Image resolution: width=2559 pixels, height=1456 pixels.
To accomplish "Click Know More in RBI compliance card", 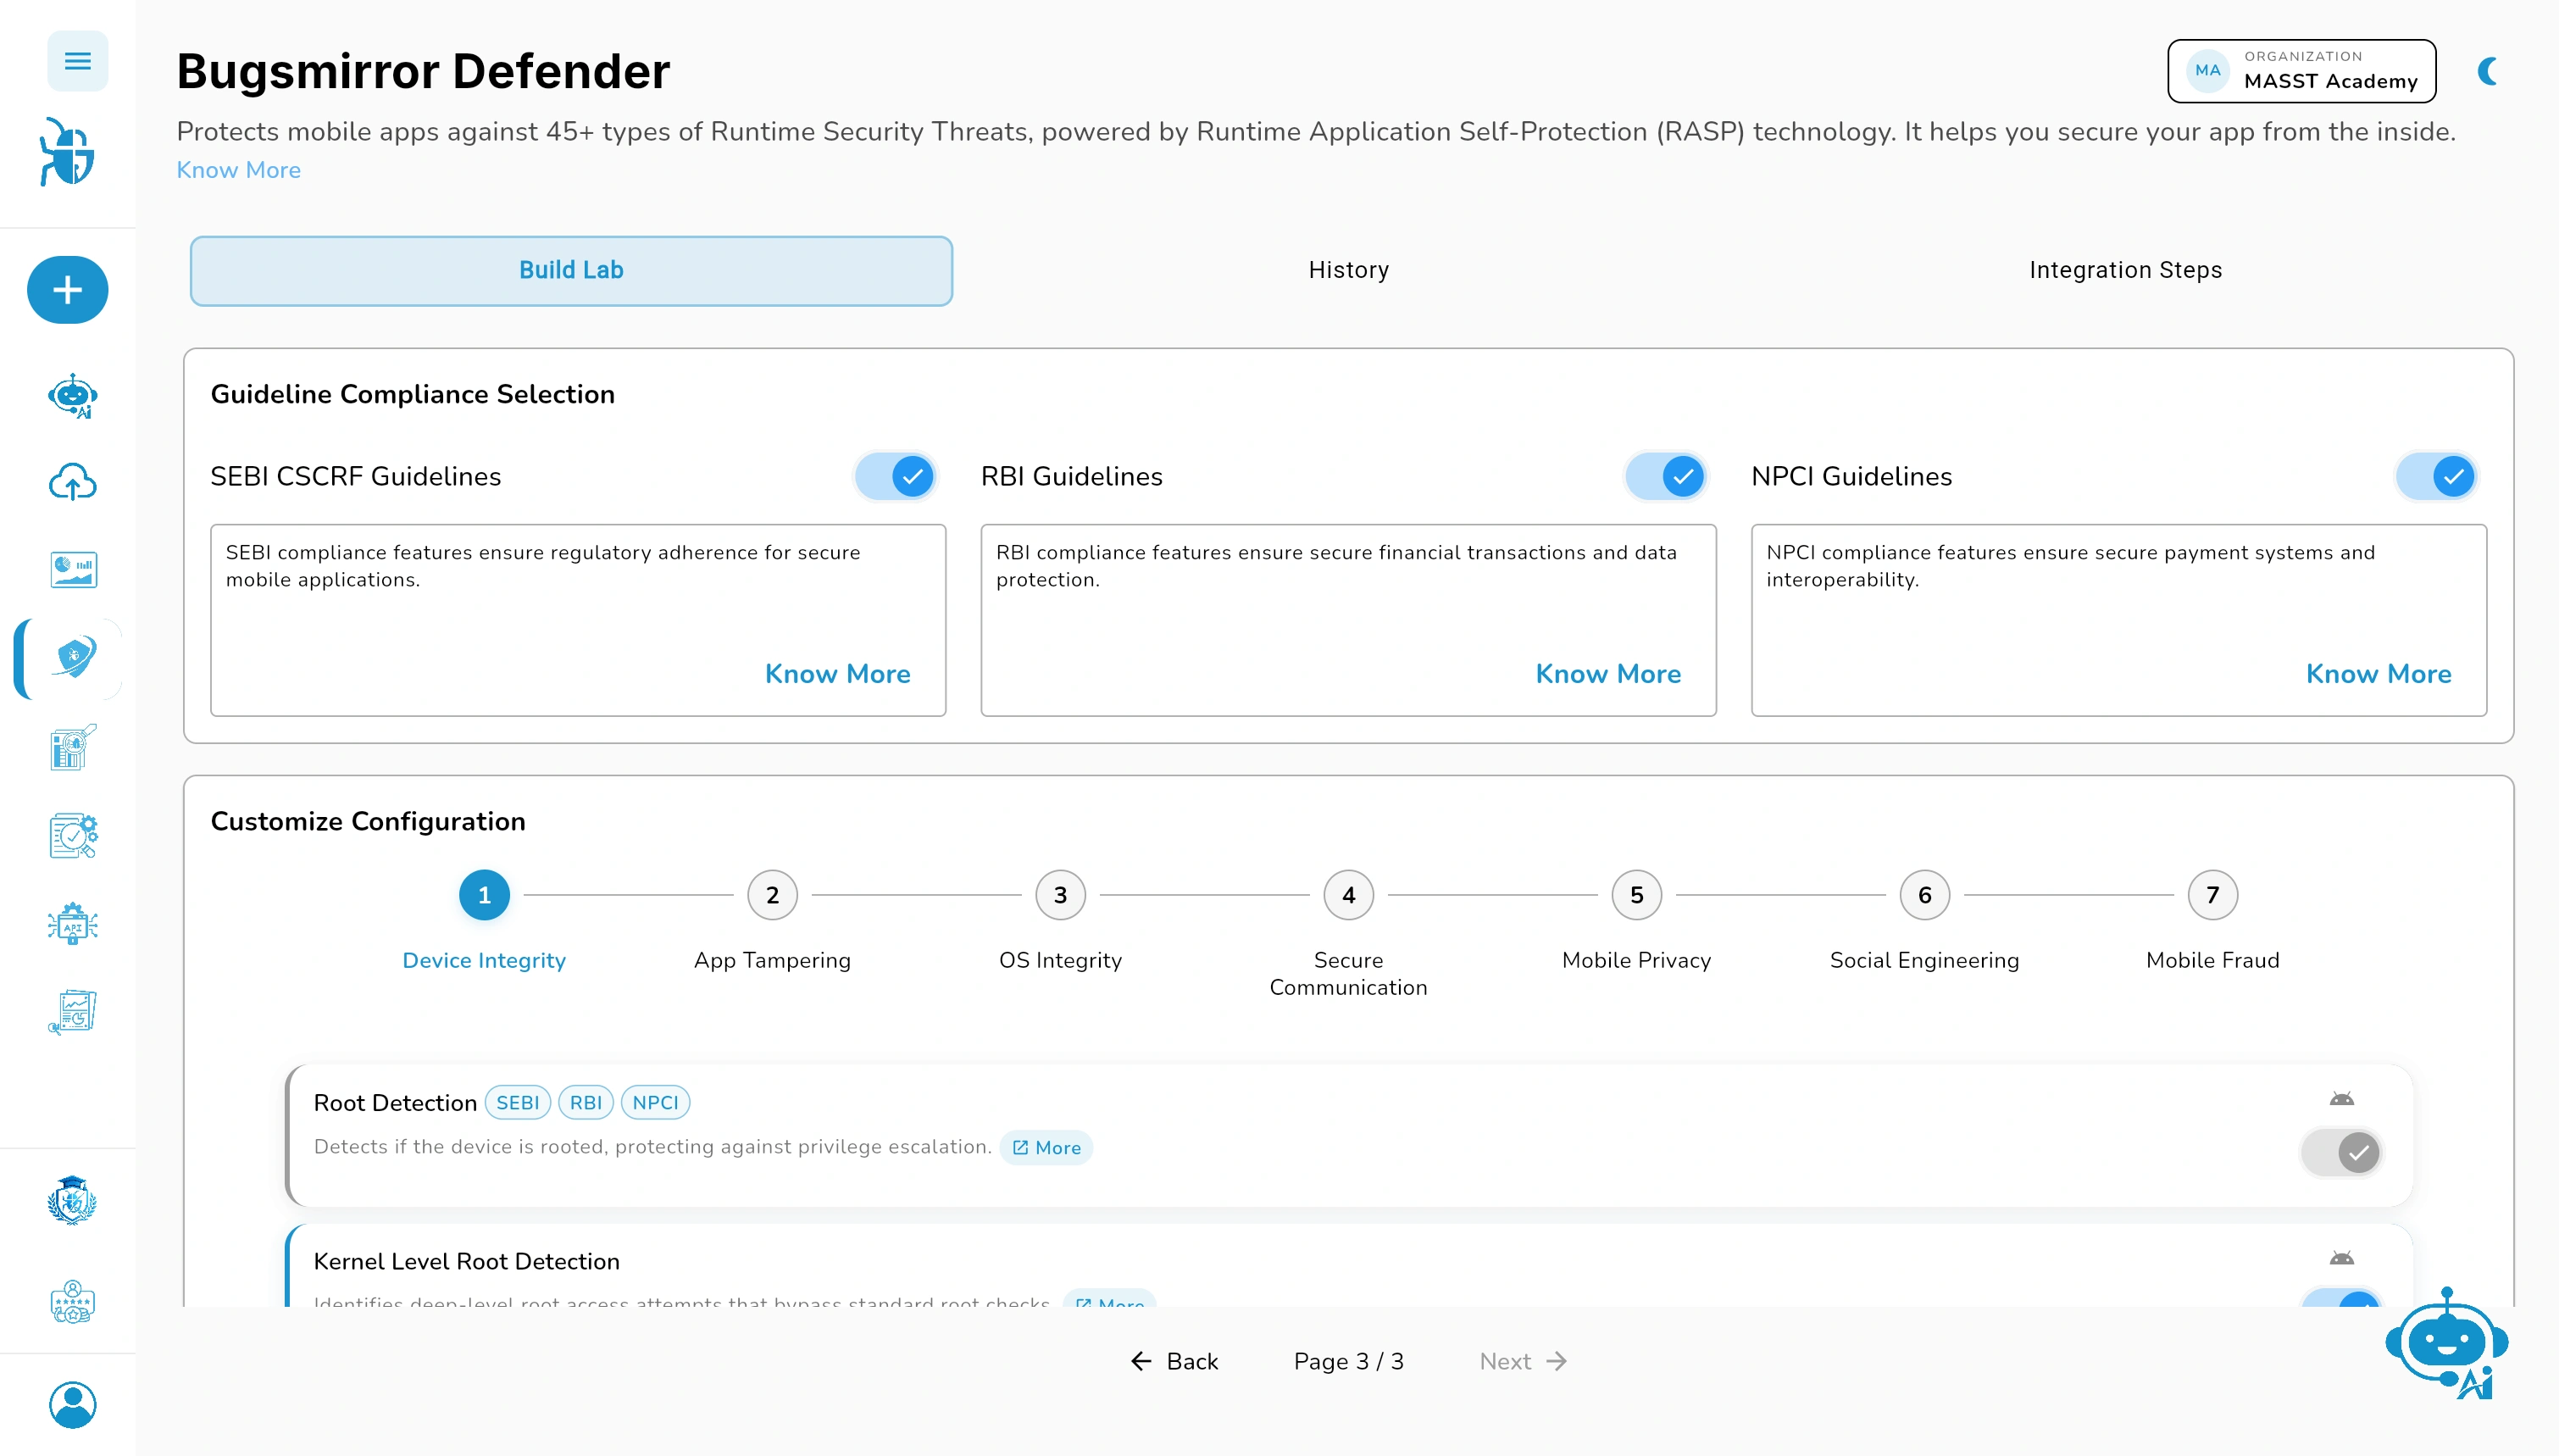I will pos(1608,674).
